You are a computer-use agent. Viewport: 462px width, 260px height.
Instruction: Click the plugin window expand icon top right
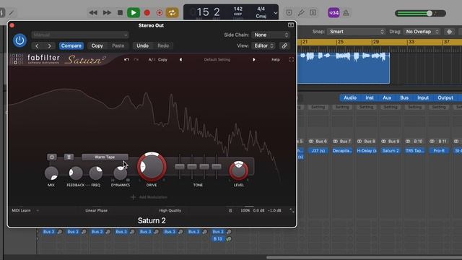click(291, 25)
